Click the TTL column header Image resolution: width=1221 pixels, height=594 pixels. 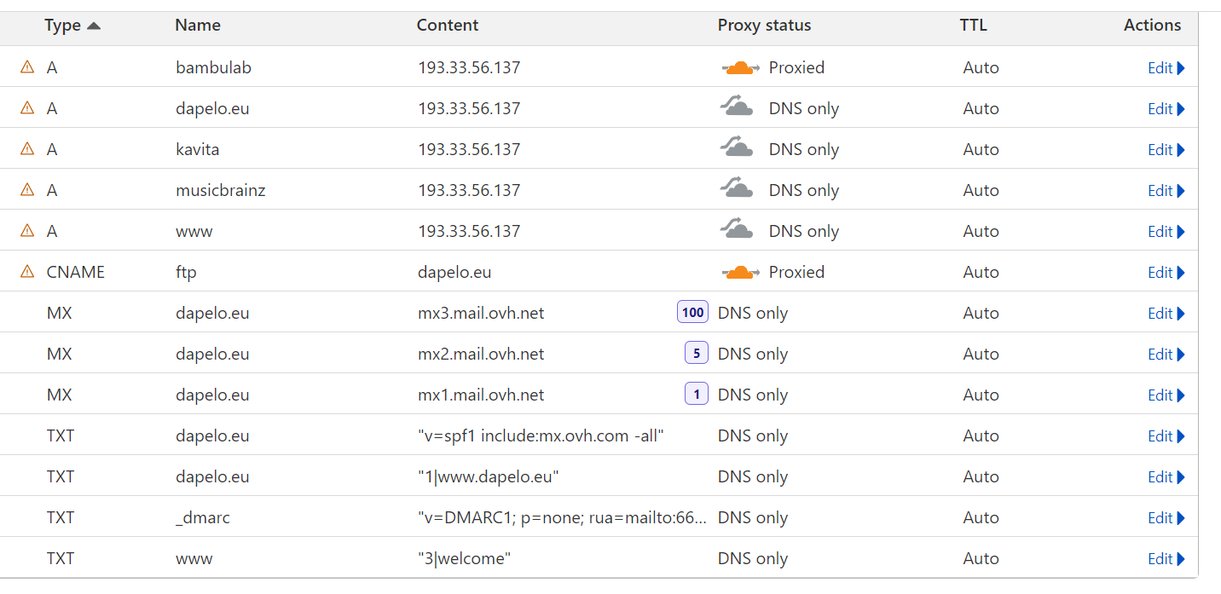pos(973,26)
